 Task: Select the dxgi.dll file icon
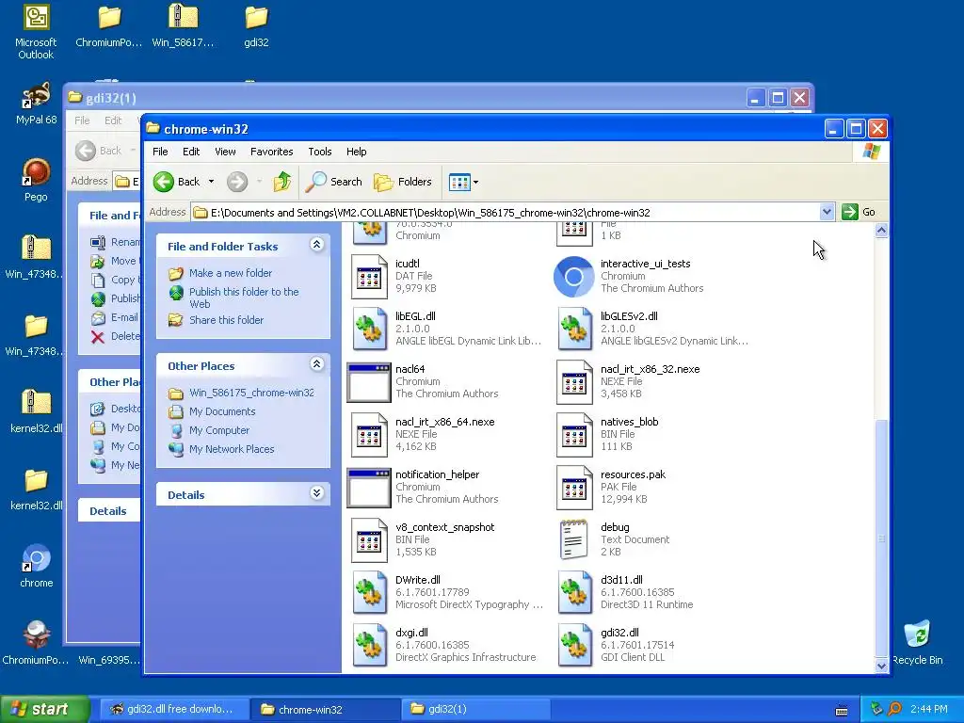369,646
